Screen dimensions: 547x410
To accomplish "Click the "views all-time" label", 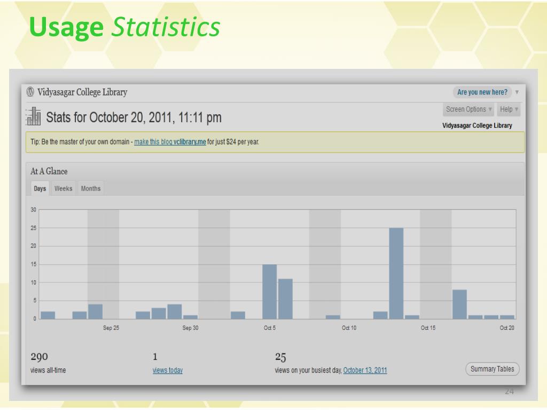I will coord(48,370).
